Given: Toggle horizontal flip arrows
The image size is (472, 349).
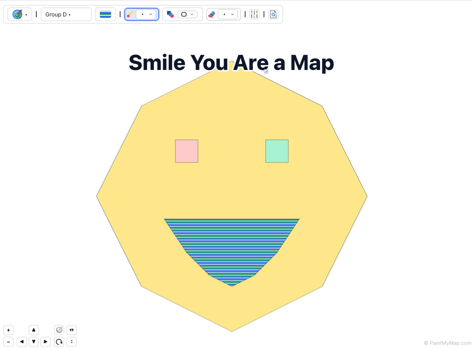Looking at the screenshot, I should click(72, 330).
